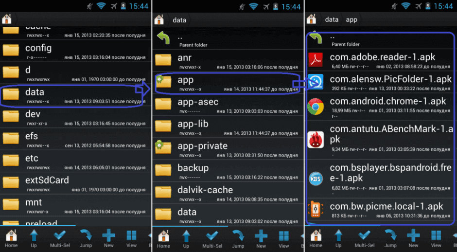The width and height of the screenshot is (457, 252).
Task: Tap the com.bw.picme.local apk icon
Action: click(316, 210)
